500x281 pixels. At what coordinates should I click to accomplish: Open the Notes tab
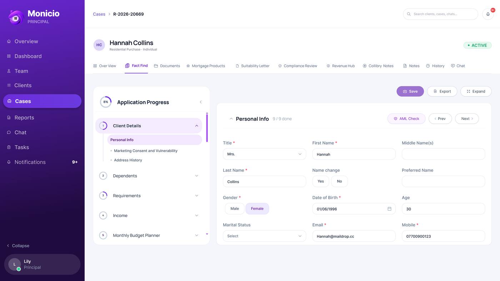(x=411, y=66)
